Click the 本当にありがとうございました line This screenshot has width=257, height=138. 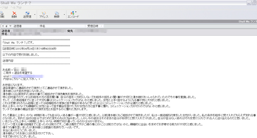[x=20, y=130]
